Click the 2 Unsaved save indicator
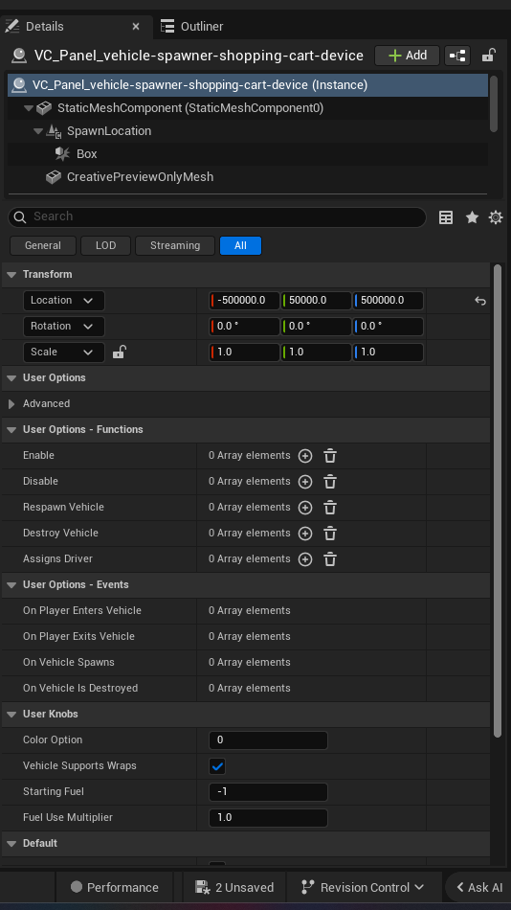The width and height of the screenshot is (511, 910). pyautogui.click(x=234, y=887)
